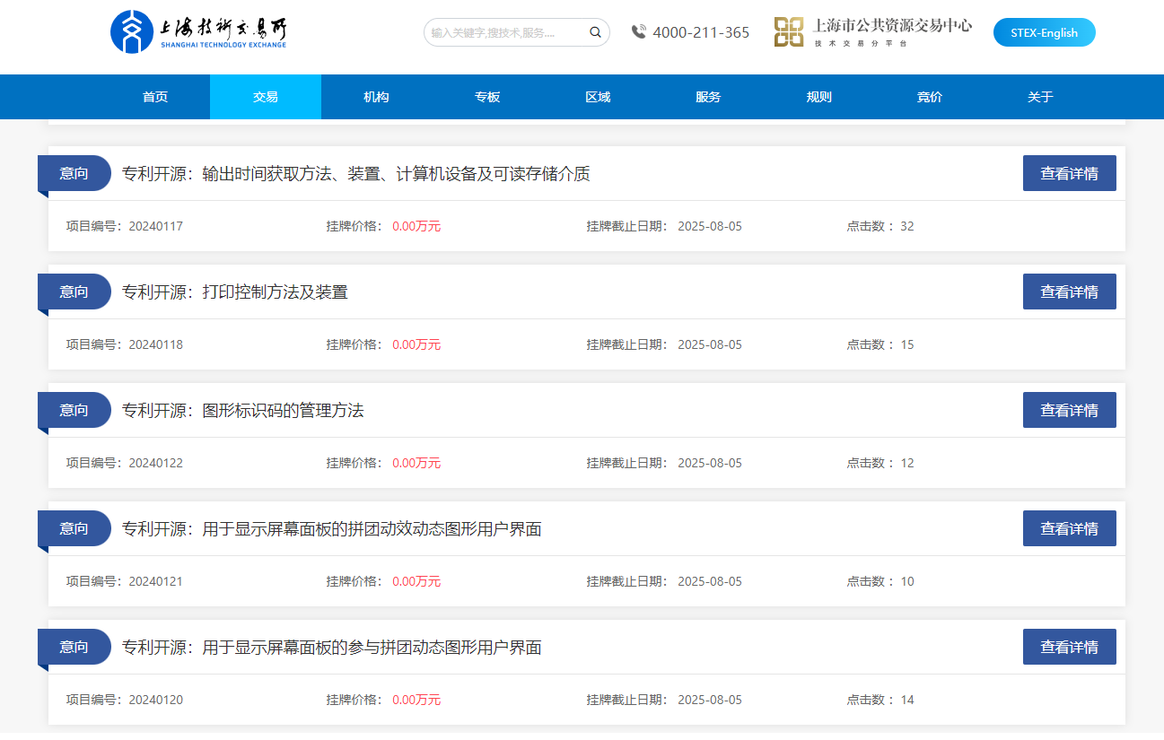Viewport: 1164px width, 740px height.
Task: Open the 规则 nav item
Action: (819, 97)
